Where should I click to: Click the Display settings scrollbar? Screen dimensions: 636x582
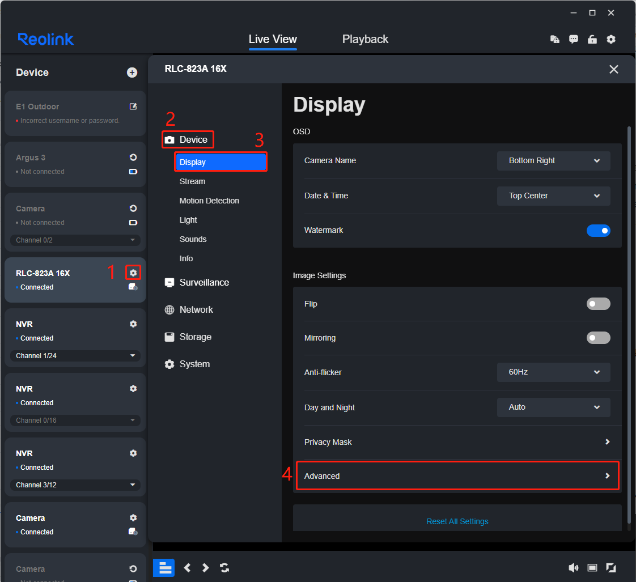629,325
